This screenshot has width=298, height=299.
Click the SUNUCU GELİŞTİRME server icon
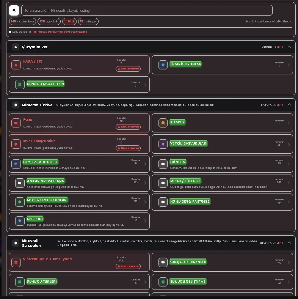coord(163,282)
